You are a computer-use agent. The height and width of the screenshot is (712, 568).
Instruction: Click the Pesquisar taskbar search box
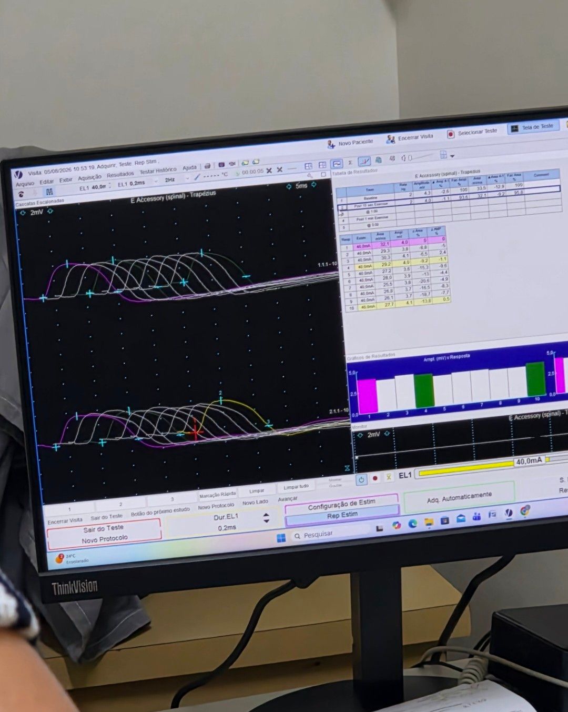(x=329, y=533)
